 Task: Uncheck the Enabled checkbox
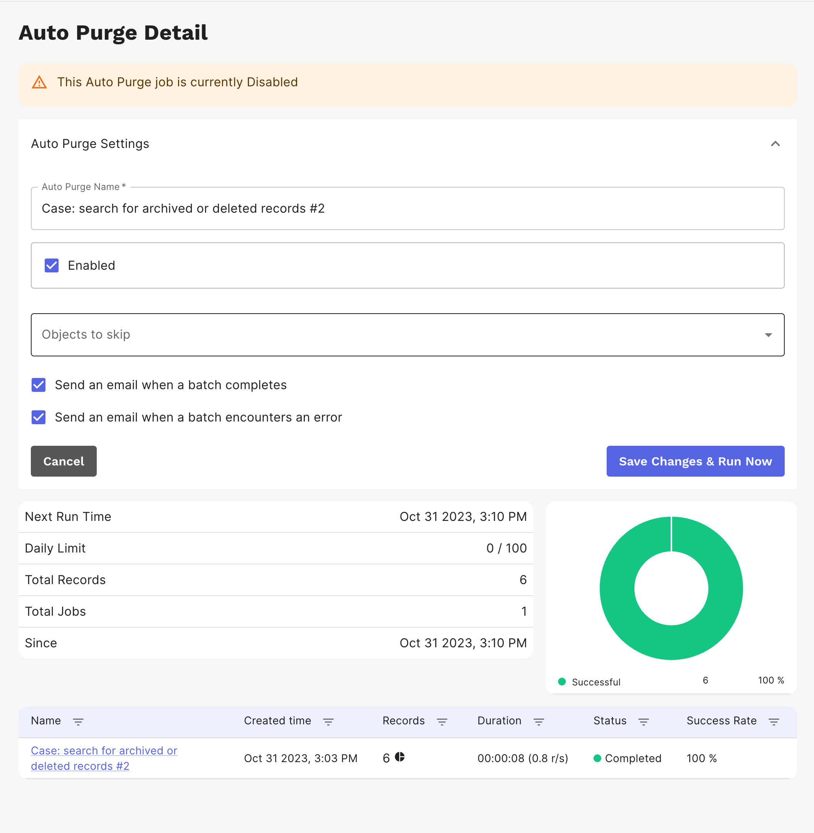coord(52,265)
